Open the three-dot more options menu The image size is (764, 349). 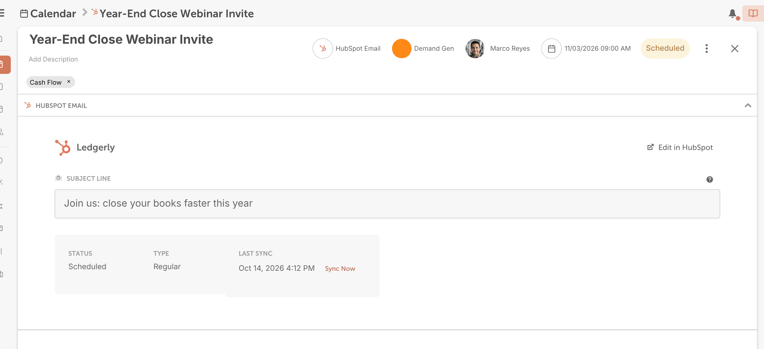[x=706, y=49]
